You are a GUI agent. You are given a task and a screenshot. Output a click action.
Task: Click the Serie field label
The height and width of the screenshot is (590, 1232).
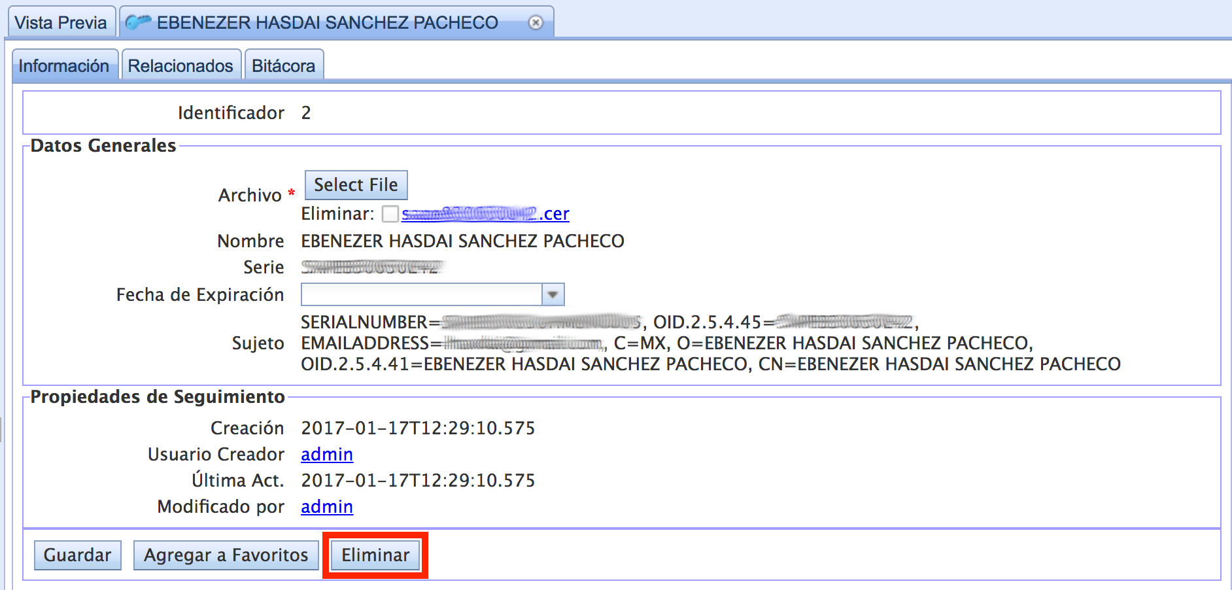click(264, 267)
